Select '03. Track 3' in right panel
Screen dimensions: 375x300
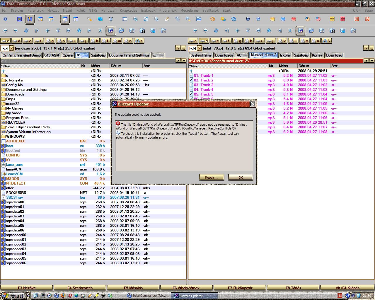pos(281,85)
